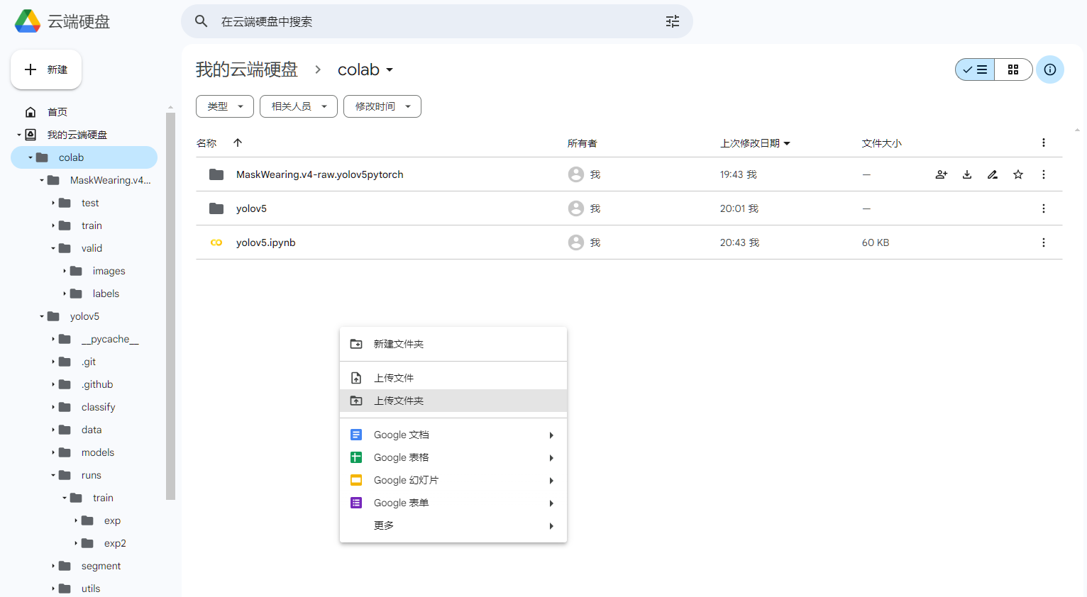Select the labels folder in tree
The height and width of the screenshot is (597, 1087).
coord(106,294)
